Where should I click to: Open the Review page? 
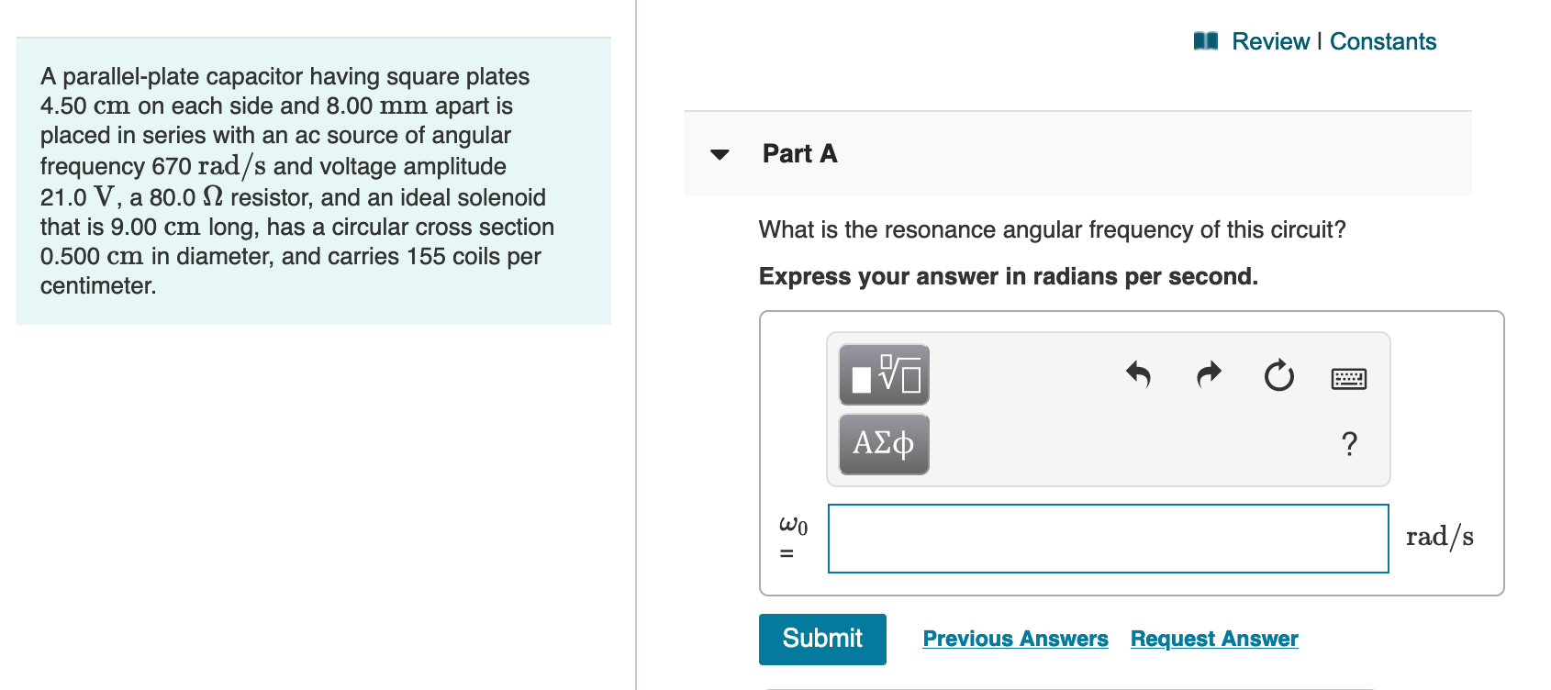(1271, 40)
